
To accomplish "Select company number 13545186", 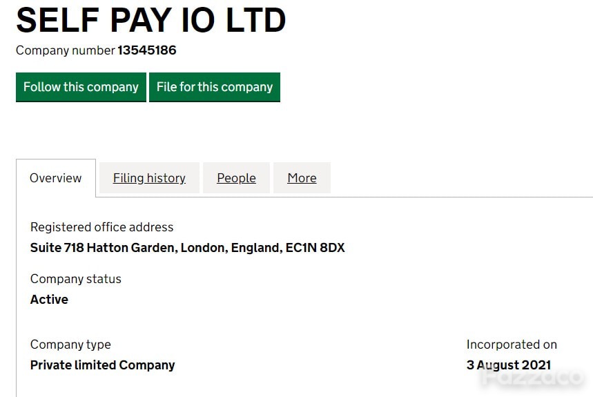I will 147,50.
